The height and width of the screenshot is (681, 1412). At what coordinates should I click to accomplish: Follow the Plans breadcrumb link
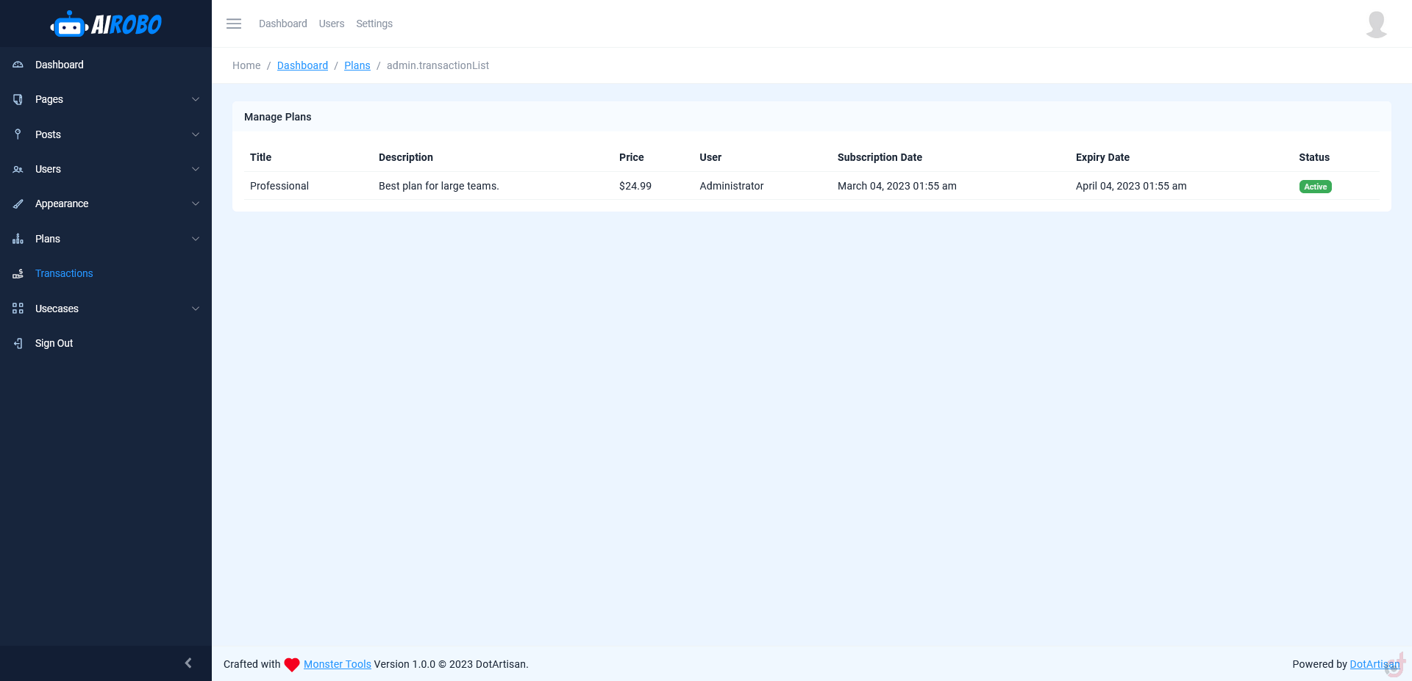click(x=357, y=65)
